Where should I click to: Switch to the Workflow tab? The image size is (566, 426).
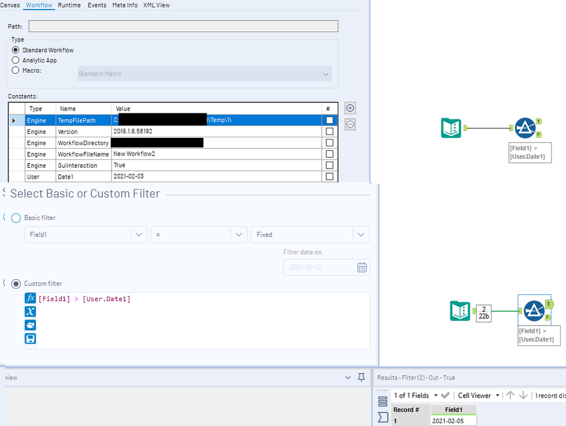pyautogui.click(x=39, y=5)
